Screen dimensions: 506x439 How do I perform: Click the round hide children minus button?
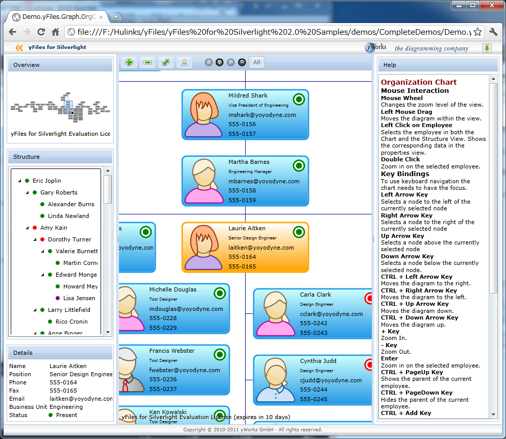242,63
